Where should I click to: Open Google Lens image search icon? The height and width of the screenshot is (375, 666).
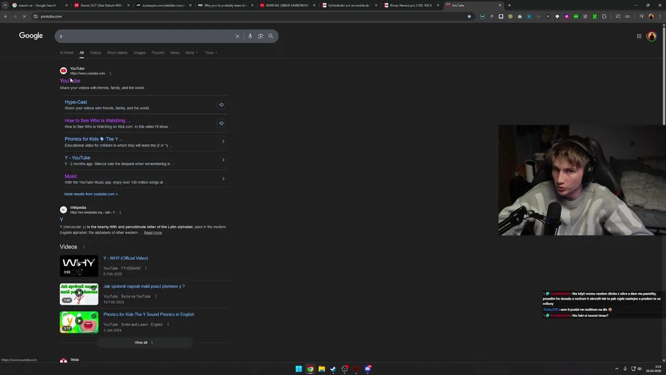(x=261, y=36)
